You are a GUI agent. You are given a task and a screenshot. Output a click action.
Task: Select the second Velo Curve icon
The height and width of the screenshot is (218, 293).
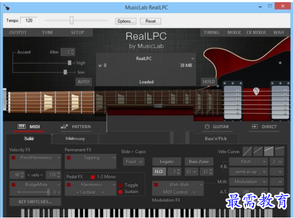[x=258, y=151]
